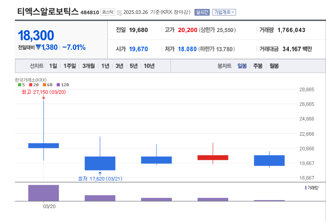Click the down-arrow icon next to 1,380

[38, 47]
